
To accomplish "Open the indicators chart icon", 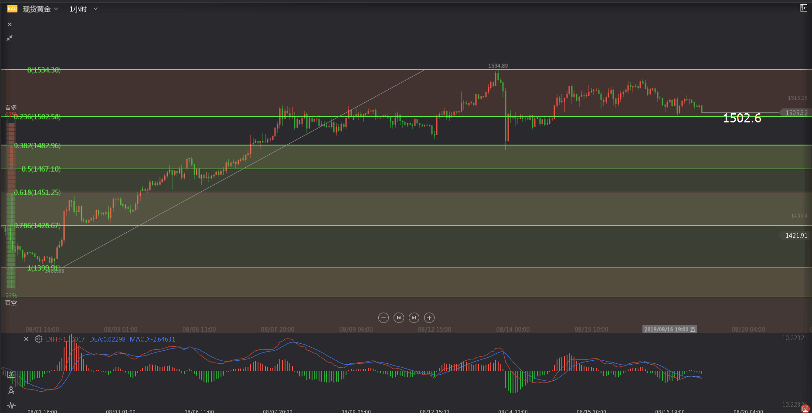I will pyautogui.click(x=11, y=374).
